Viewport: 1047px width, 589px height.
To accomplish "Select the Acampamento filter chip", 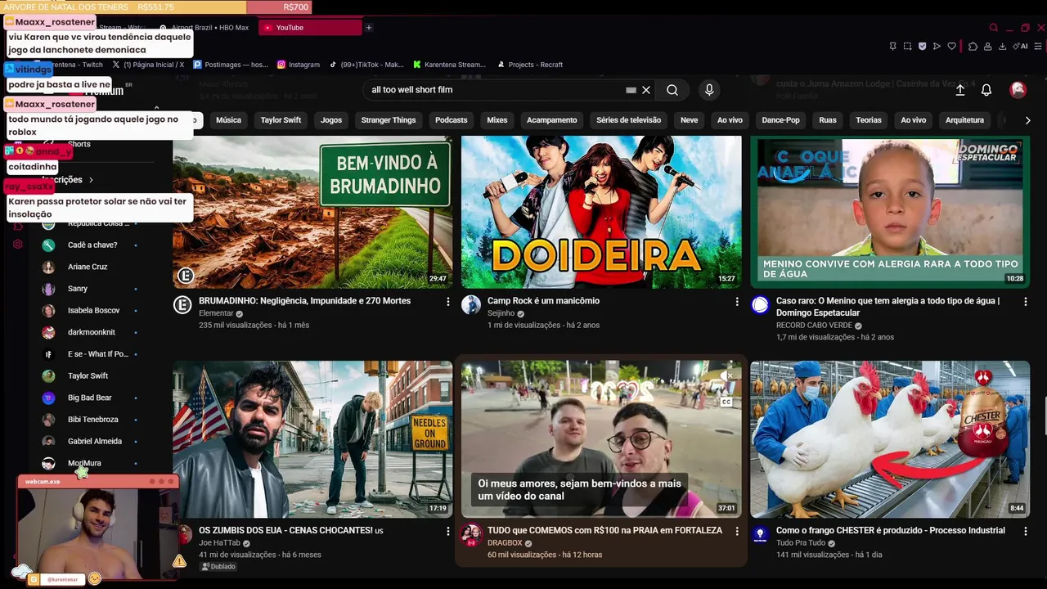I will [552, 120].
